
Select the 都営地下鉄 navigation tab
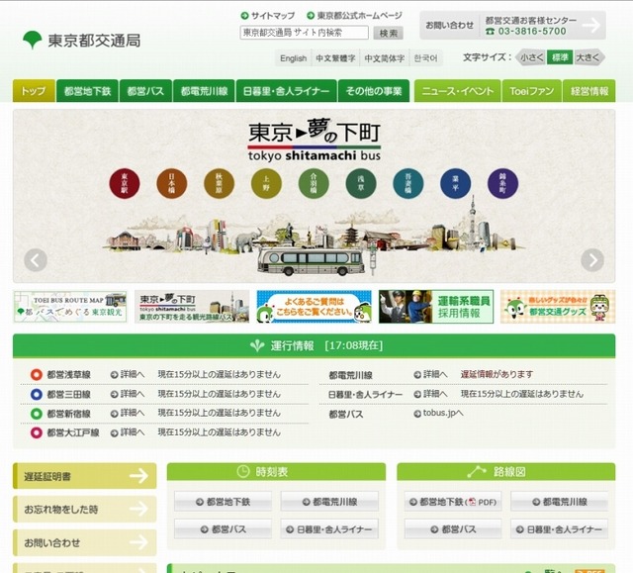[x=87, y=91]
